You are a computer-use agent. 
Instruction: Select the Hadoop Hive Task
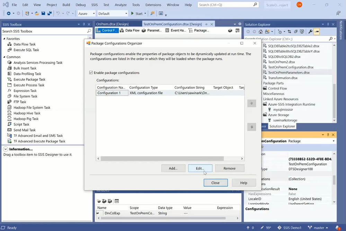click(27, 113)
